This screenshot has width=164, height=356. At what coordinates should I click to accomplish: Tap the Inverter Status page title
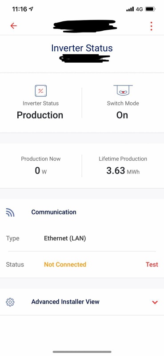coord(82,48)
